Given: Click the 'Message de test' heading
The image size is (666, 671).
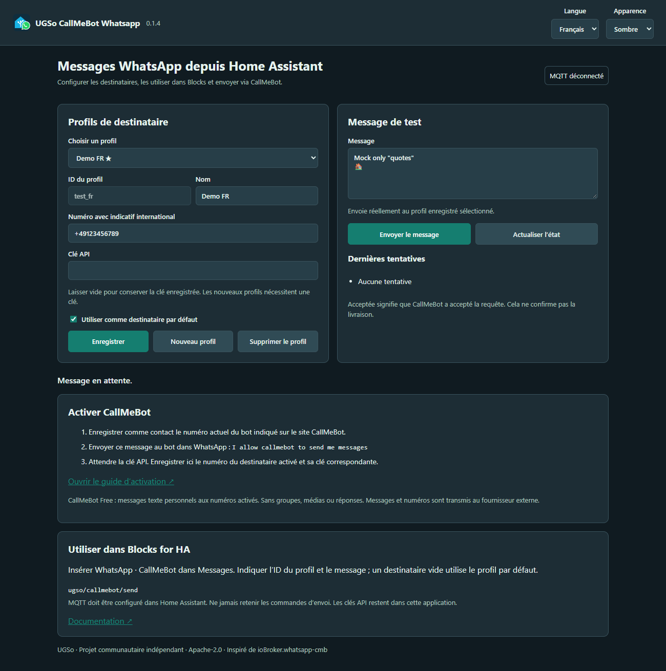Looking at the screenshot, I should pyautogui.click(x=385, y=122).
